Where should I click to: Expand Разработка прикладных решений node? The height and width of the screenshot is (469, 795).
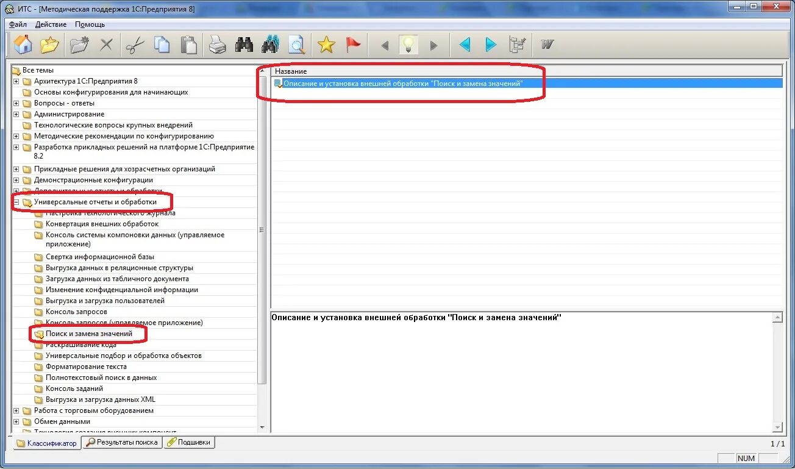tap(16, 147)
